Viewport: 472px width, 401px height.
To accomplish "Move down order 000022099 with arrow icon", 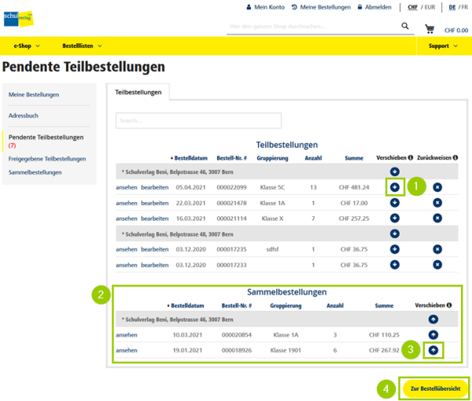I will pos(394,186).
